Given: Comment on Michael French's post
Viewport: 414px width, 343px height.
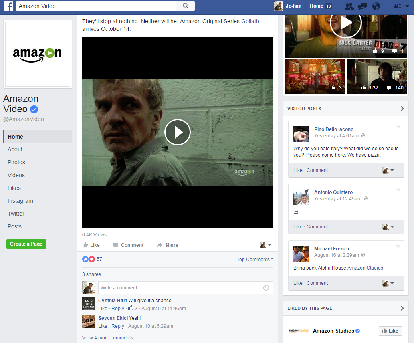Looking at the screenshot, I should click(317, 283).
